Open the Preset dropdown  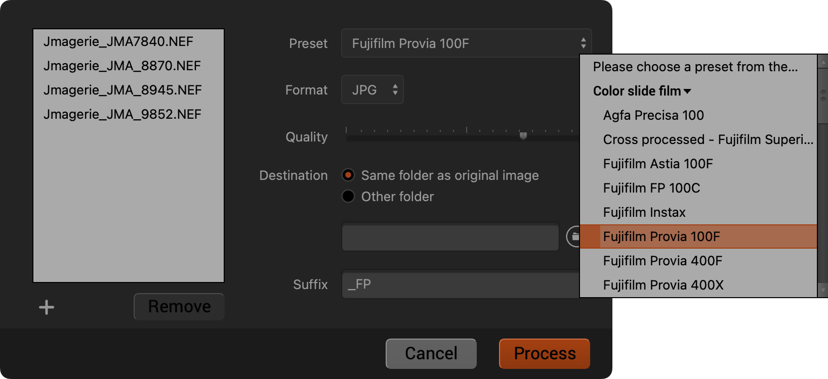click(466, 43)
